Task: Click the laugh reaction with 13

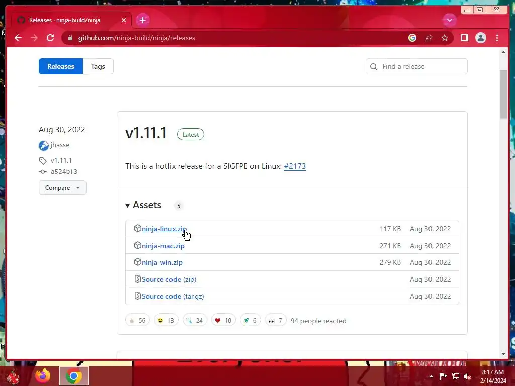Action: tap(166, 320)
